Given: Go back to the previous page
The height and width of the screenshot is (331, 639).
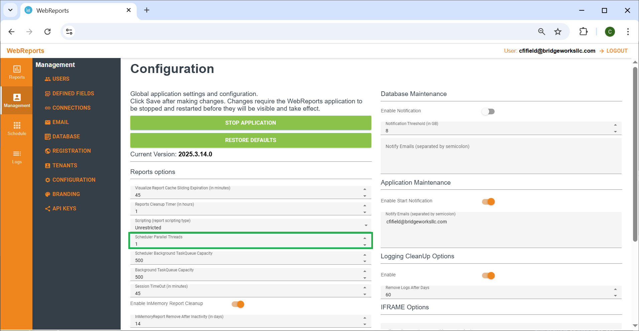Looking at the screenshot, I should point(11,32).
